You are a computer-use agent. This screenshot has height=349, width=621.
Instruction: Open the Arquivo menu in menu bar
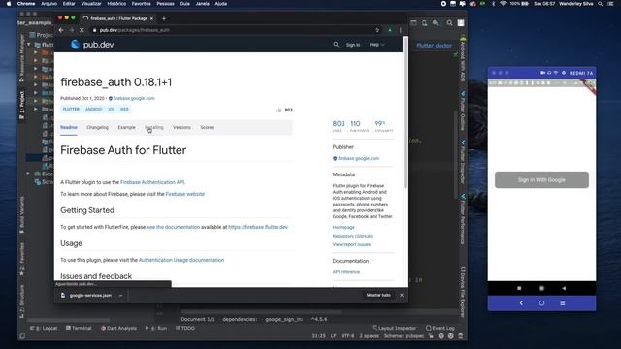click(x=49, y=4)
